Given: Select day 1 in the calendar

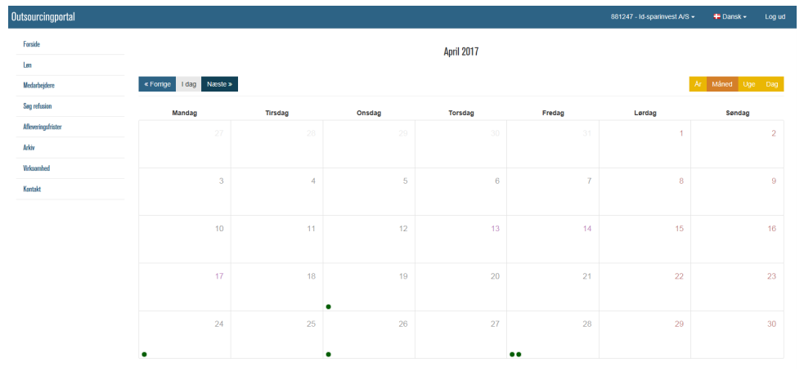Looking at the screenshot, I should point(681,134).
